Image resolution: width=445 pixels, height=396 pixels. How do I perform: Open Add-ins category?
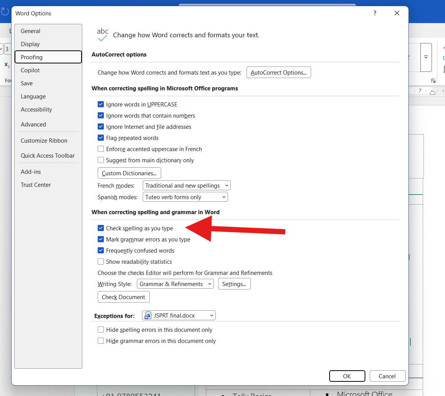coord(48,171)
